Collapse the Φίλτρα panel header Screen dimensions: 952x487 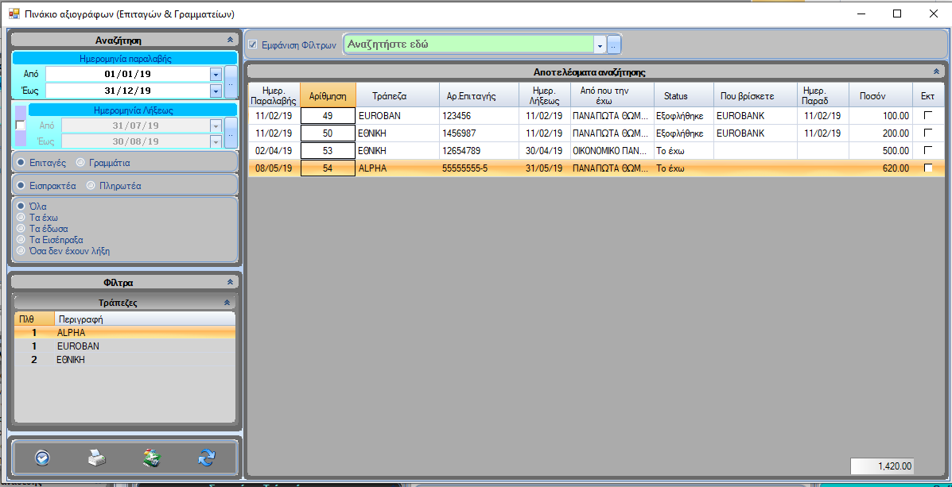tap(230, 282)
